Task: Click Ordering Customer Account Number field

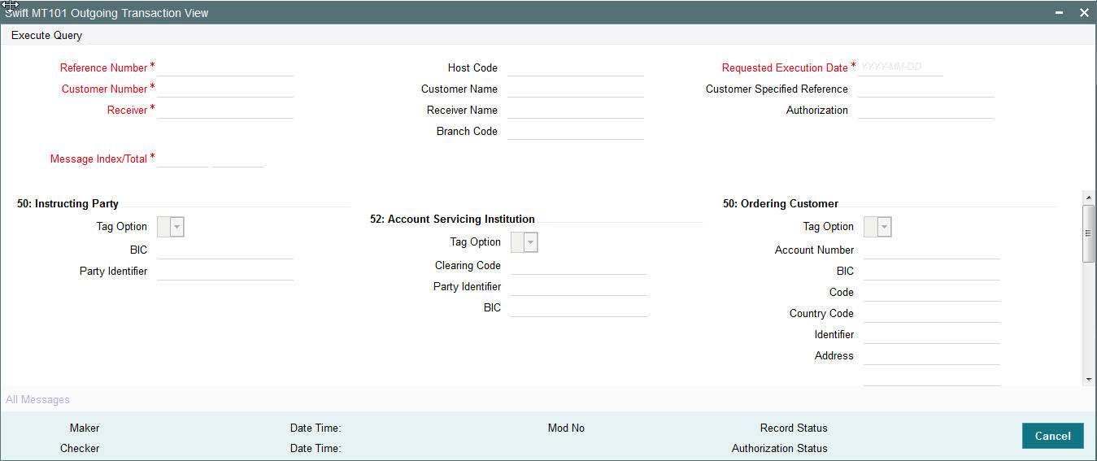Action: click(x=932, y=250)
